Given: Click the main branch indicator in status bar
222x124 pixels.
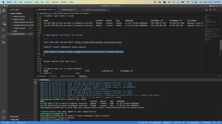Looking at the screenshot, I should click(x=6, y=123).
